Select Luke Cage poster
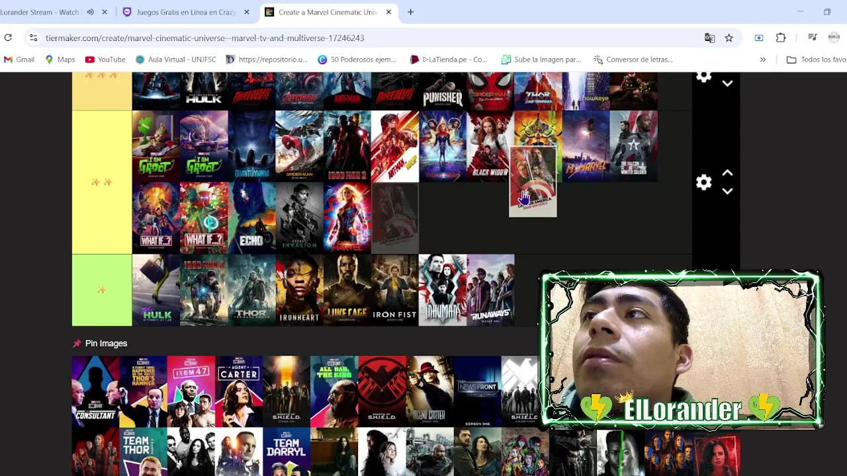This screenshot has width=847, height=476. 347,290
